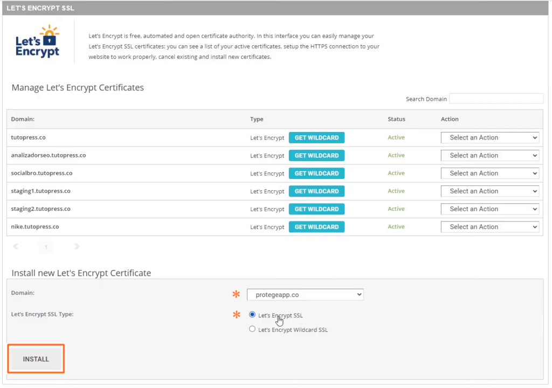
Task: Click the LET'S ENCRYPT SSL header title
Action: 40,8
